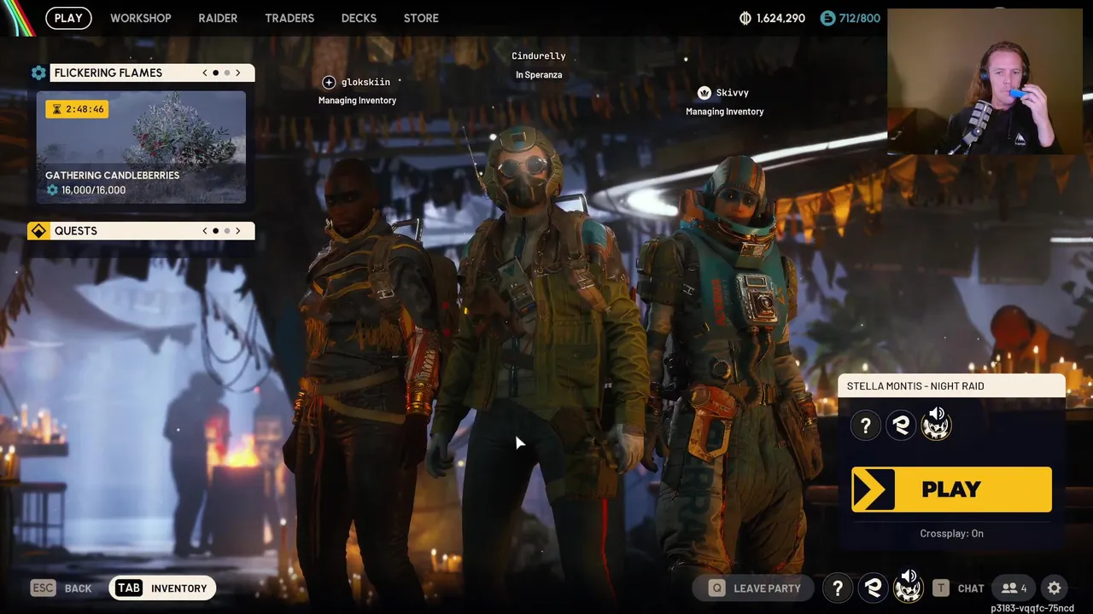Click the crown leader icon beside Skivvy
1093x614 pixels.
coord(704,93)
